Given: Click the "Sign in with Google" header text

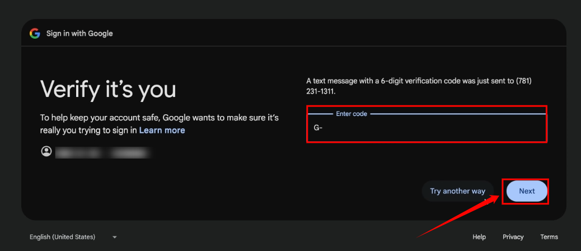Looking at the screenshot, I should point(79,34).
